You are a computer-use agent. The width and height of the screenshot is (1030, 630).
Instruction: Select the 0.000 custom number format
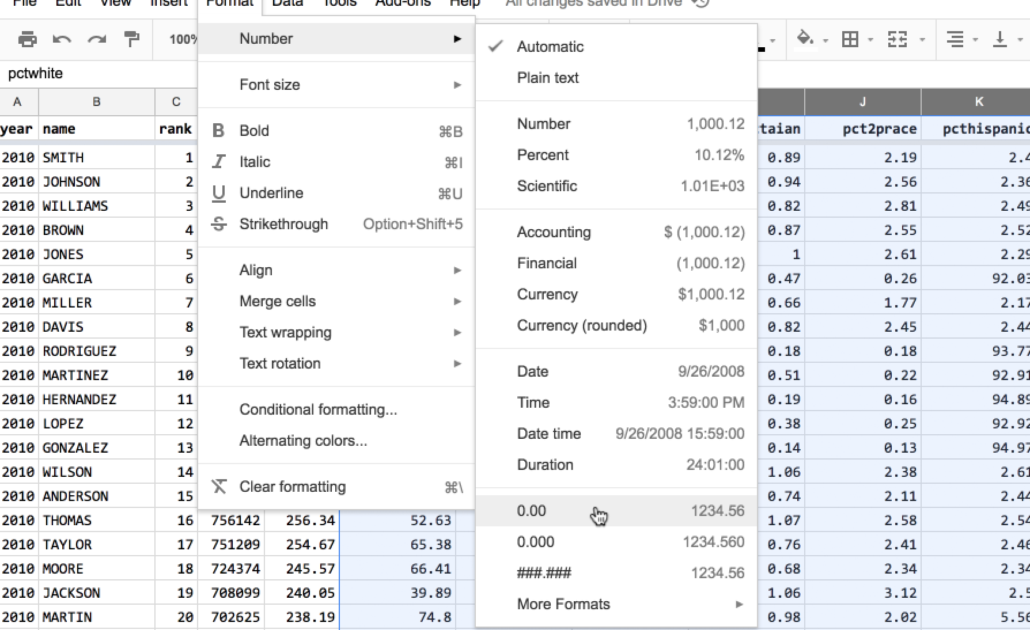[x=616, y=542]
